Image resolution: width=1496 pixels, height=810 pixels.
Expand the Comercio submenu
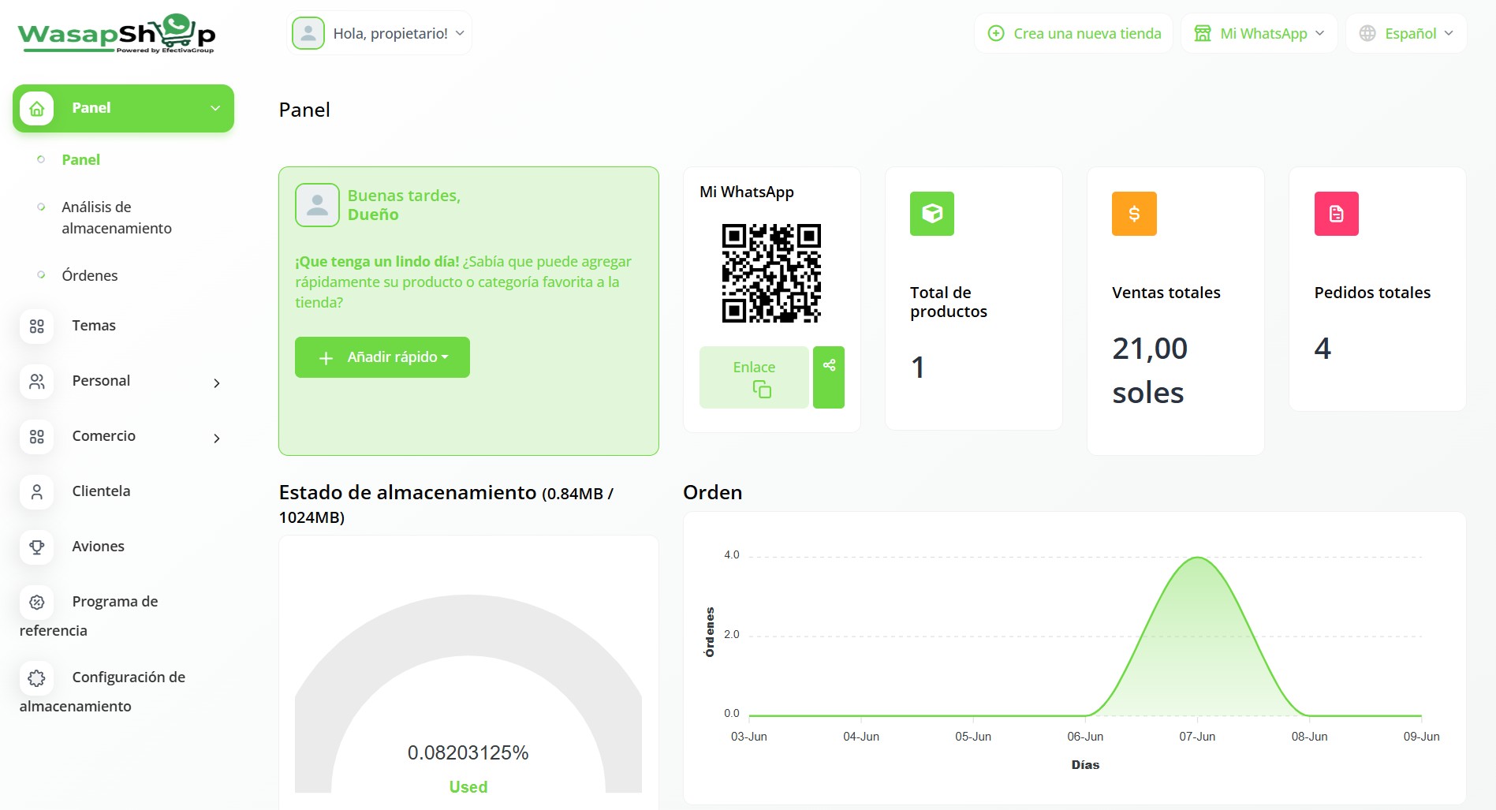(x=216, y=439)
